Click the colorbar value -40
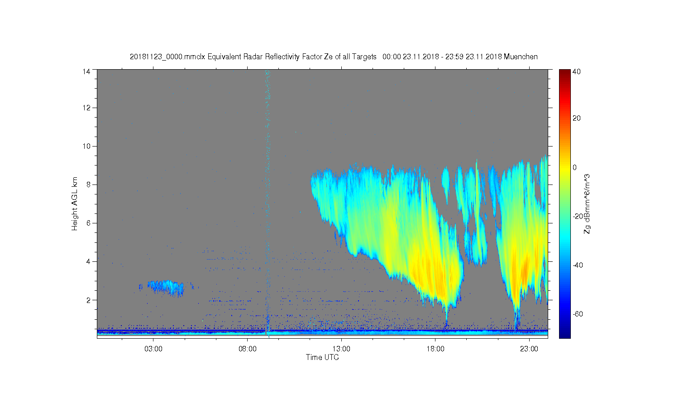 click(x=578, y=265)
